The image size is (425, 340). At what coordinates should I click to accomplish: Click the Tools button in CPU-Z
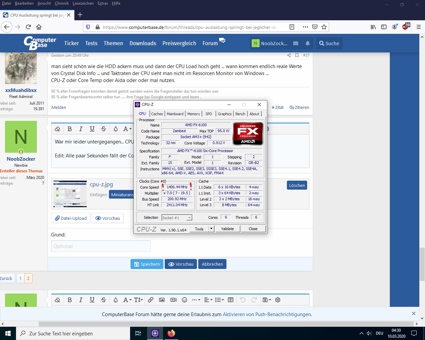(199, 229)
